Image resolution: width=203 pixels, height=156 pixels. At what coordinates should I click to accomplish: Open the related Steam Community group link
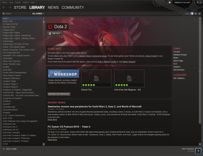[x=92, y=56]
